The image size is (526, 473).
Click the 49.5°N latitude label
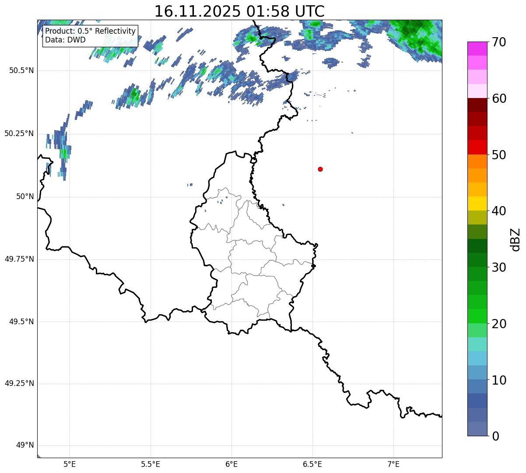(x=21, y=322)
